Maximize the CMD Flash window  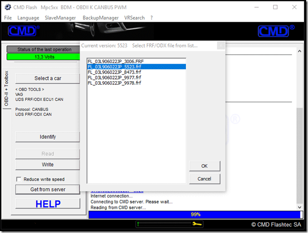[275, 7]
